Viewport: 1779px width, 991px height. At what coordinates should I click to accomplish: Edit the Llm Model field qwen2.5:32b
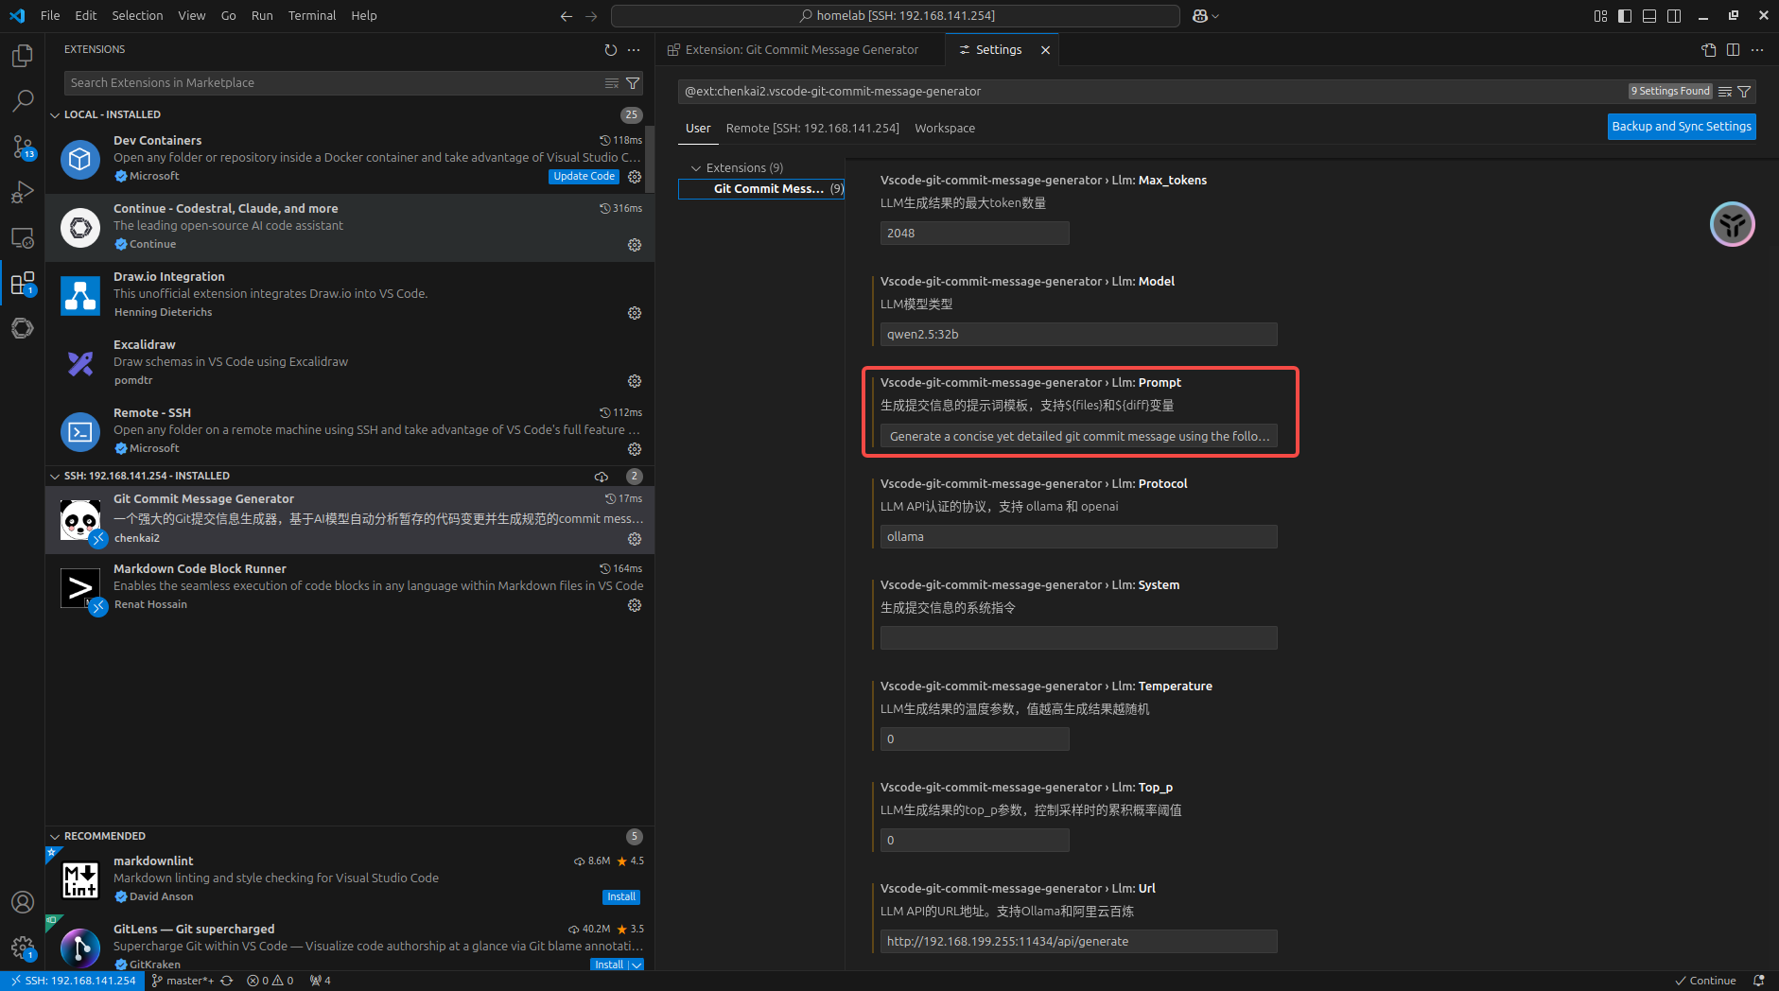point(1078,335)
